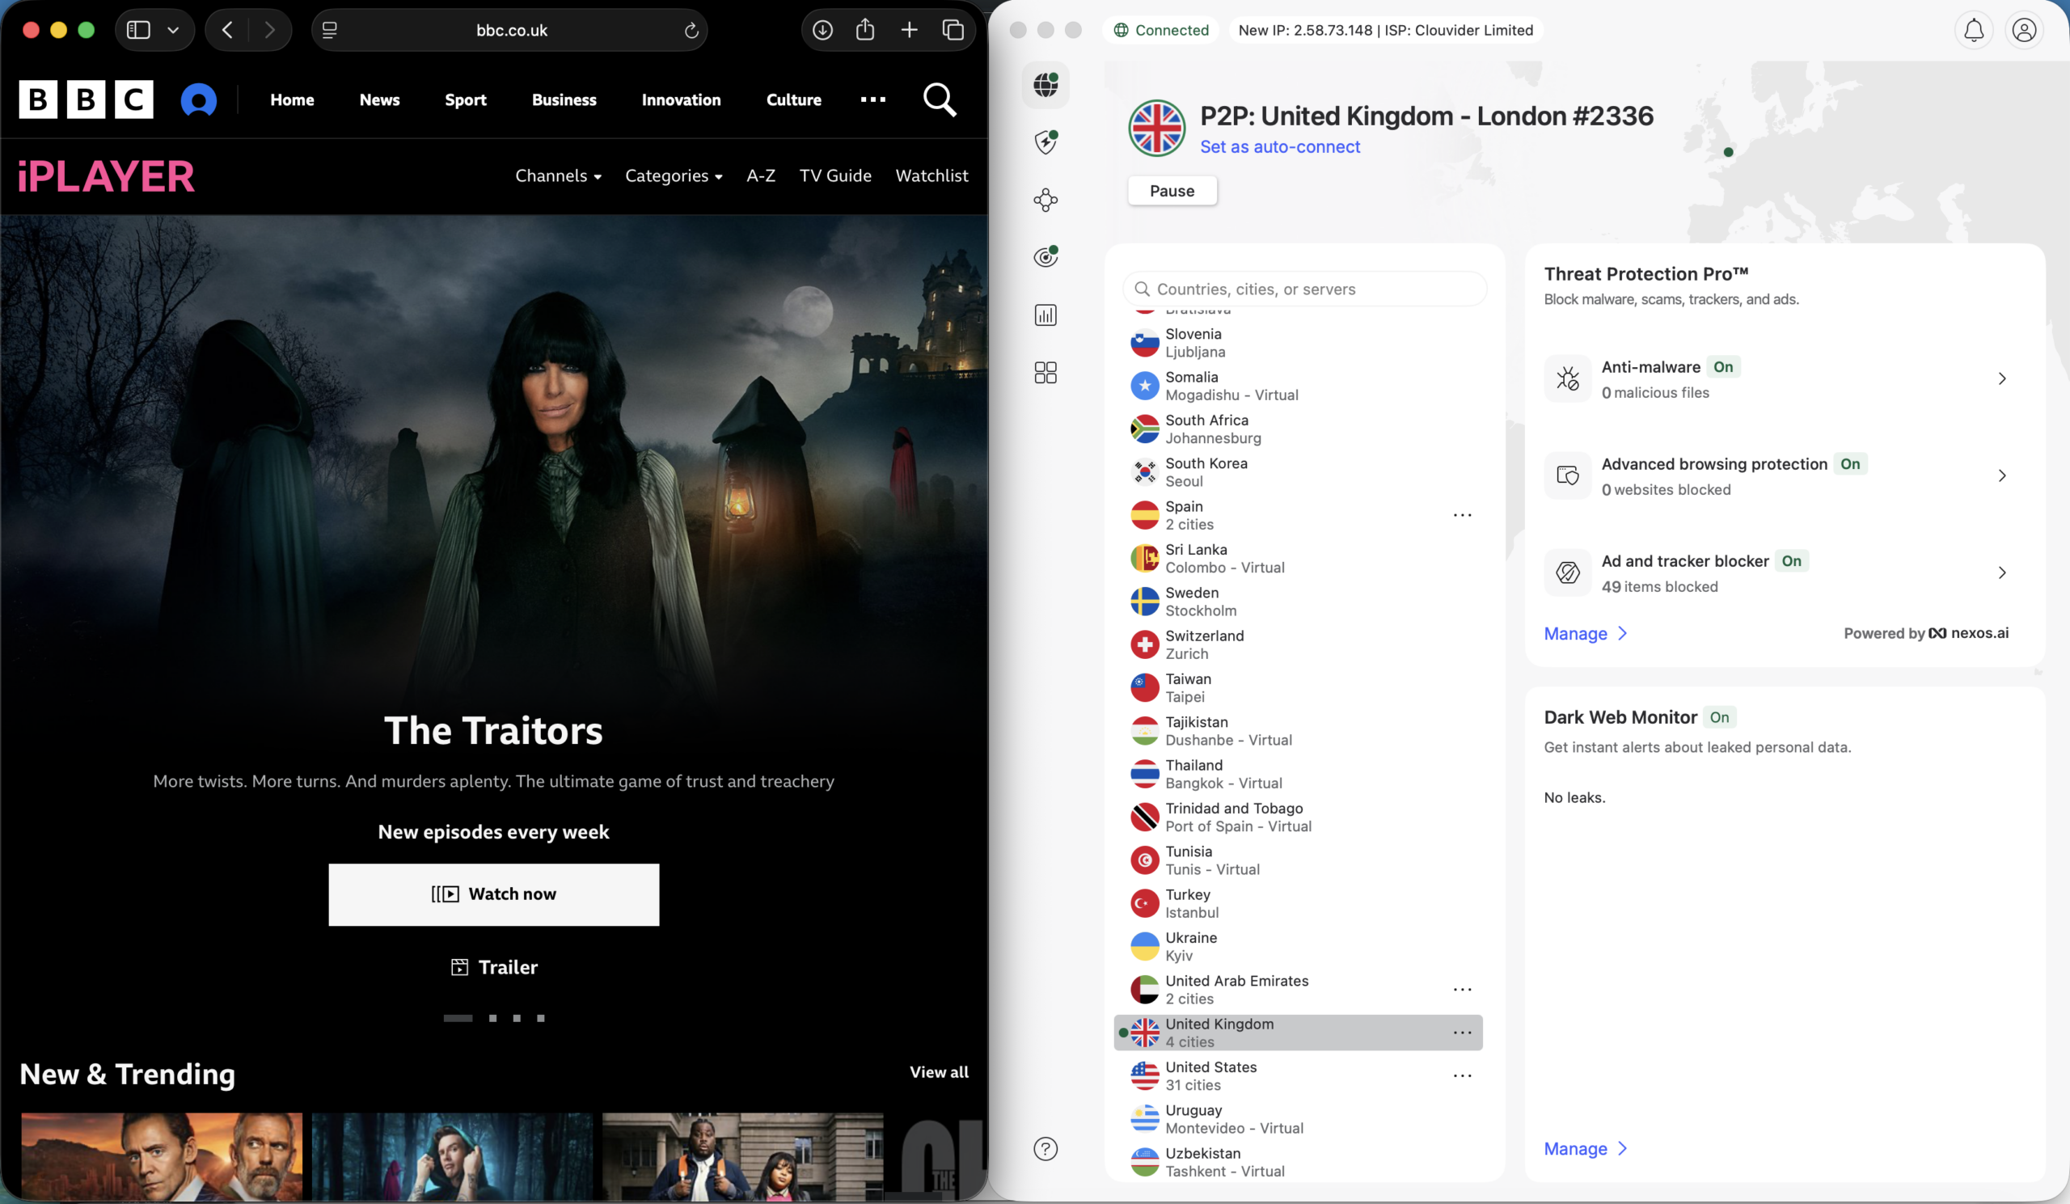Open United Arab Emirates more options ellipsis
Viewport: 2070px width, 1204px height.
[x=1462, y=990]
